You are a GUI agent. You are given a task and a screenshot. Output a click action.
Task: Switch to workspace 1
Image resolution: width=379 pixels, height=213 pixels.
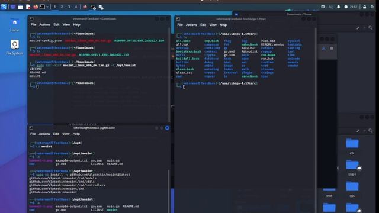pyautogui.click(x=54, y=7)
